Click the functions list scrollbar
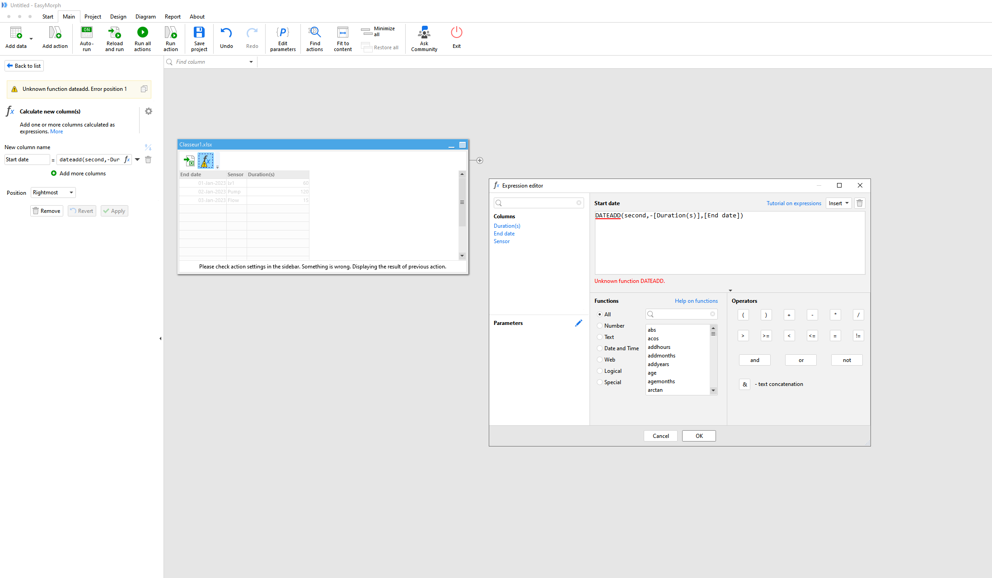 pyautogui.click(x=713, y=360)
